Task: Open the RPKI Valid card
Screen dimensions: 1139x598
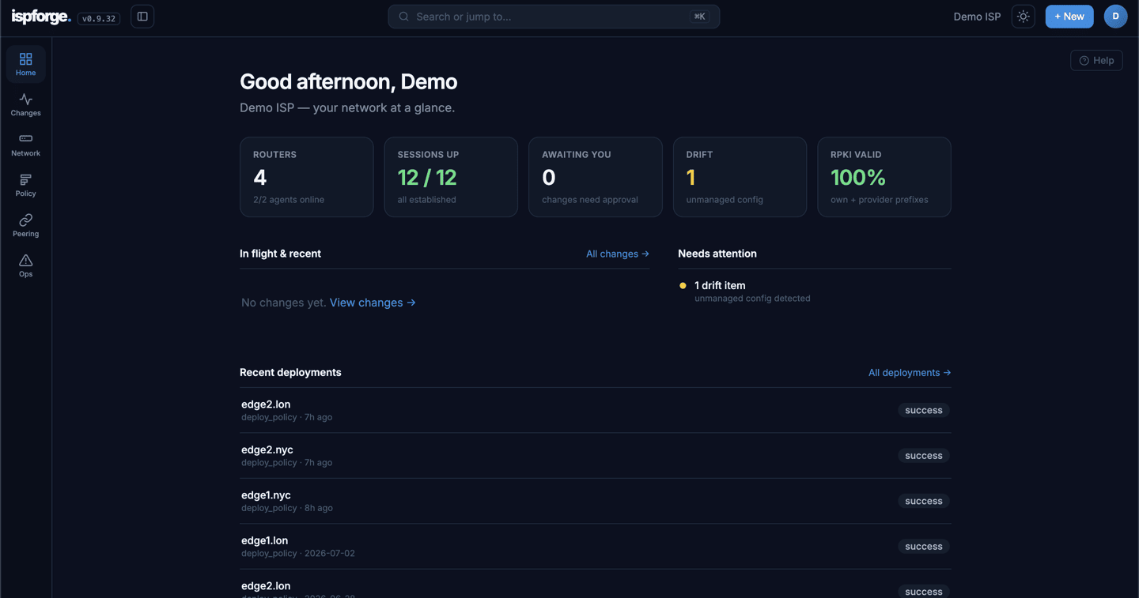Action: click(x=884, y=177)
